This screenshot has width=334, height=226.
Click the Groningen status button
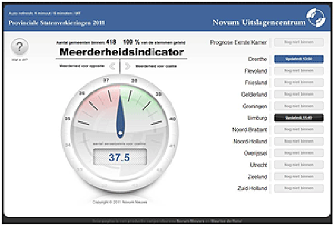coord(299,106)
